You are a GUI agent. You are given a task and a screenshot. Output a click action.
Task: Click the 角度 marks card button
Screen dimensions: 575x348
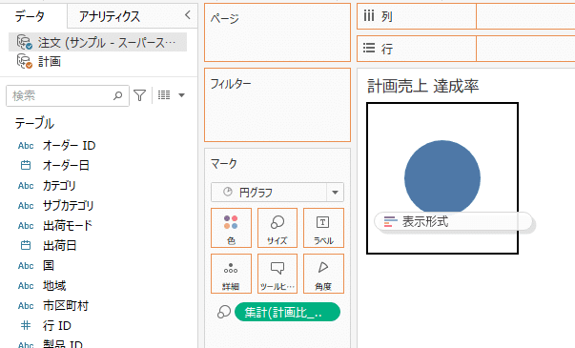323,274
